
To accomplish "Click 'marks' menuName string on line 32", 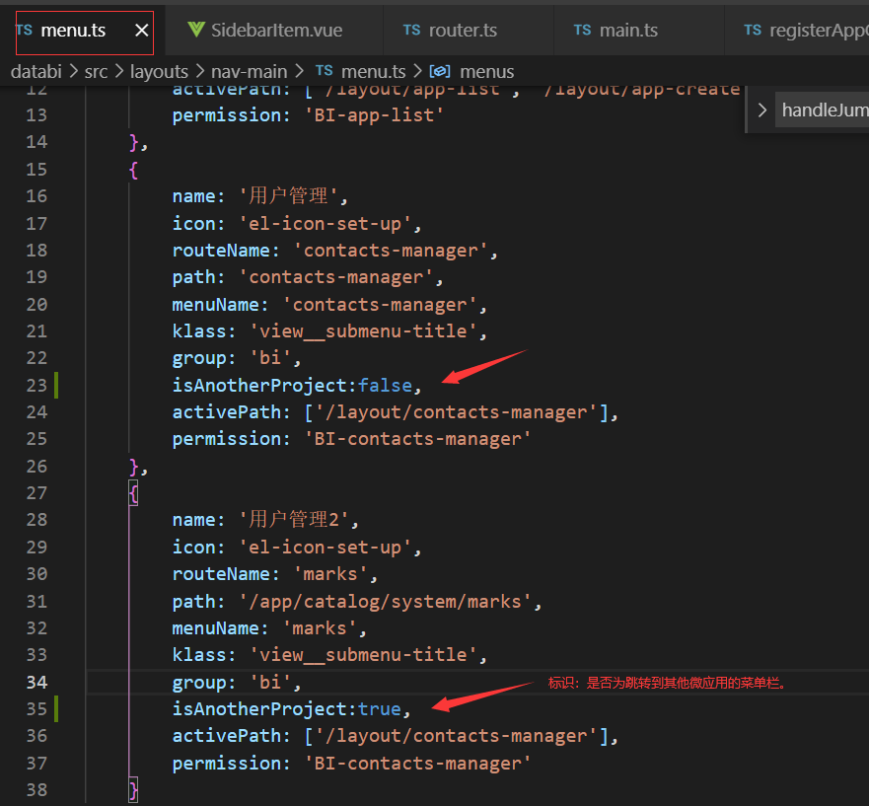I will click(320, 628).
